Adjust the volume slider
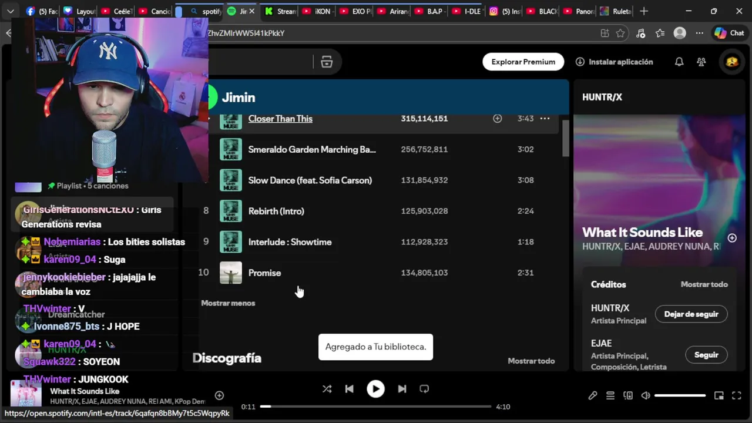Image resolution: width=752 pixels, height=423 pixels. coord(680,396)
